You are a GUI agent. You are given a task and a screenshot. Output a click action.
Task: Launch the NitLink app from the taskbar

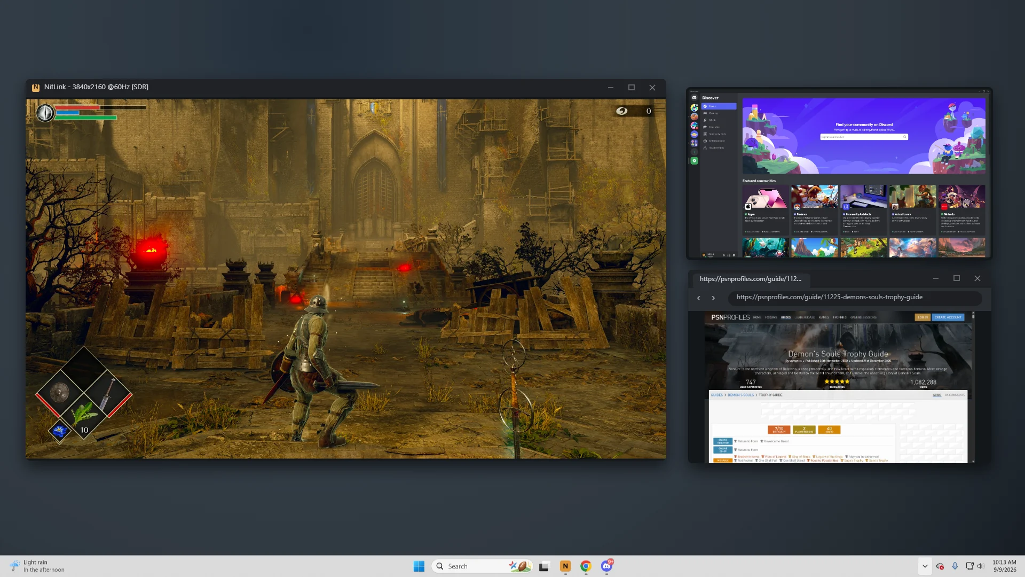point(565,566)
